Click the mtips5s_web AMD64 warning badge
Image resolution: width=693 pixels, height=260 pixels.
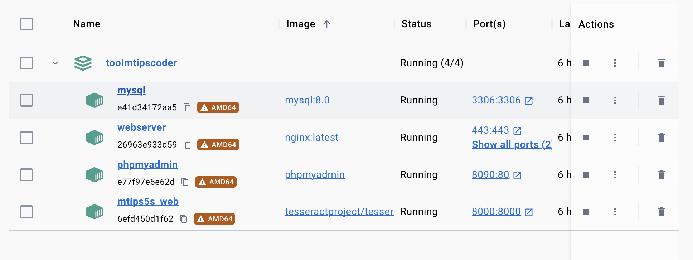(214, 219)
